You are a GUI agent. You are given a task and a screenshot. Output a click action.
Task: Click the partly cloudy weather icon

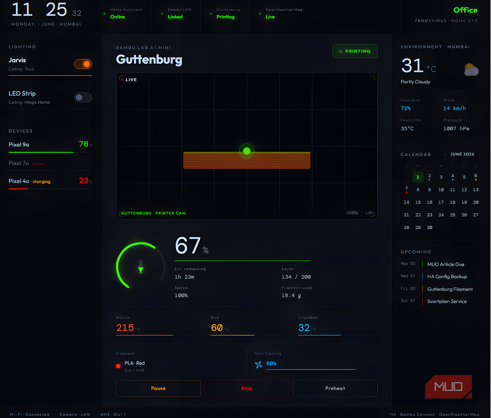click(471, 70)
